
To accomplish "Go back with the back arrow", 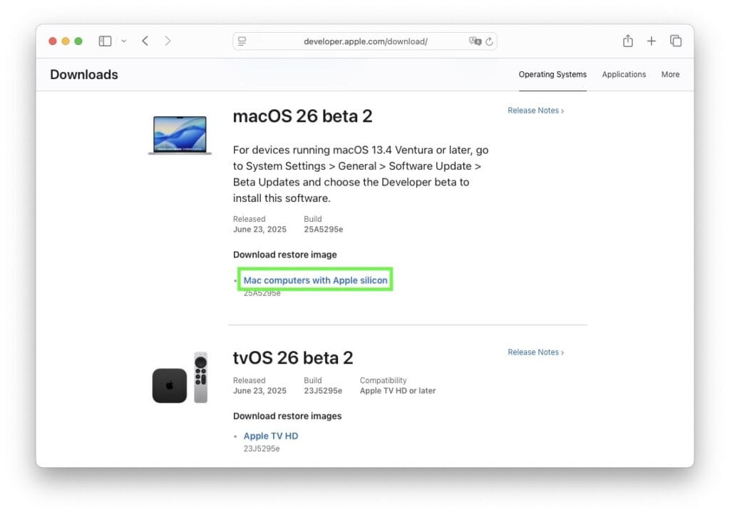I will (145, 41).
